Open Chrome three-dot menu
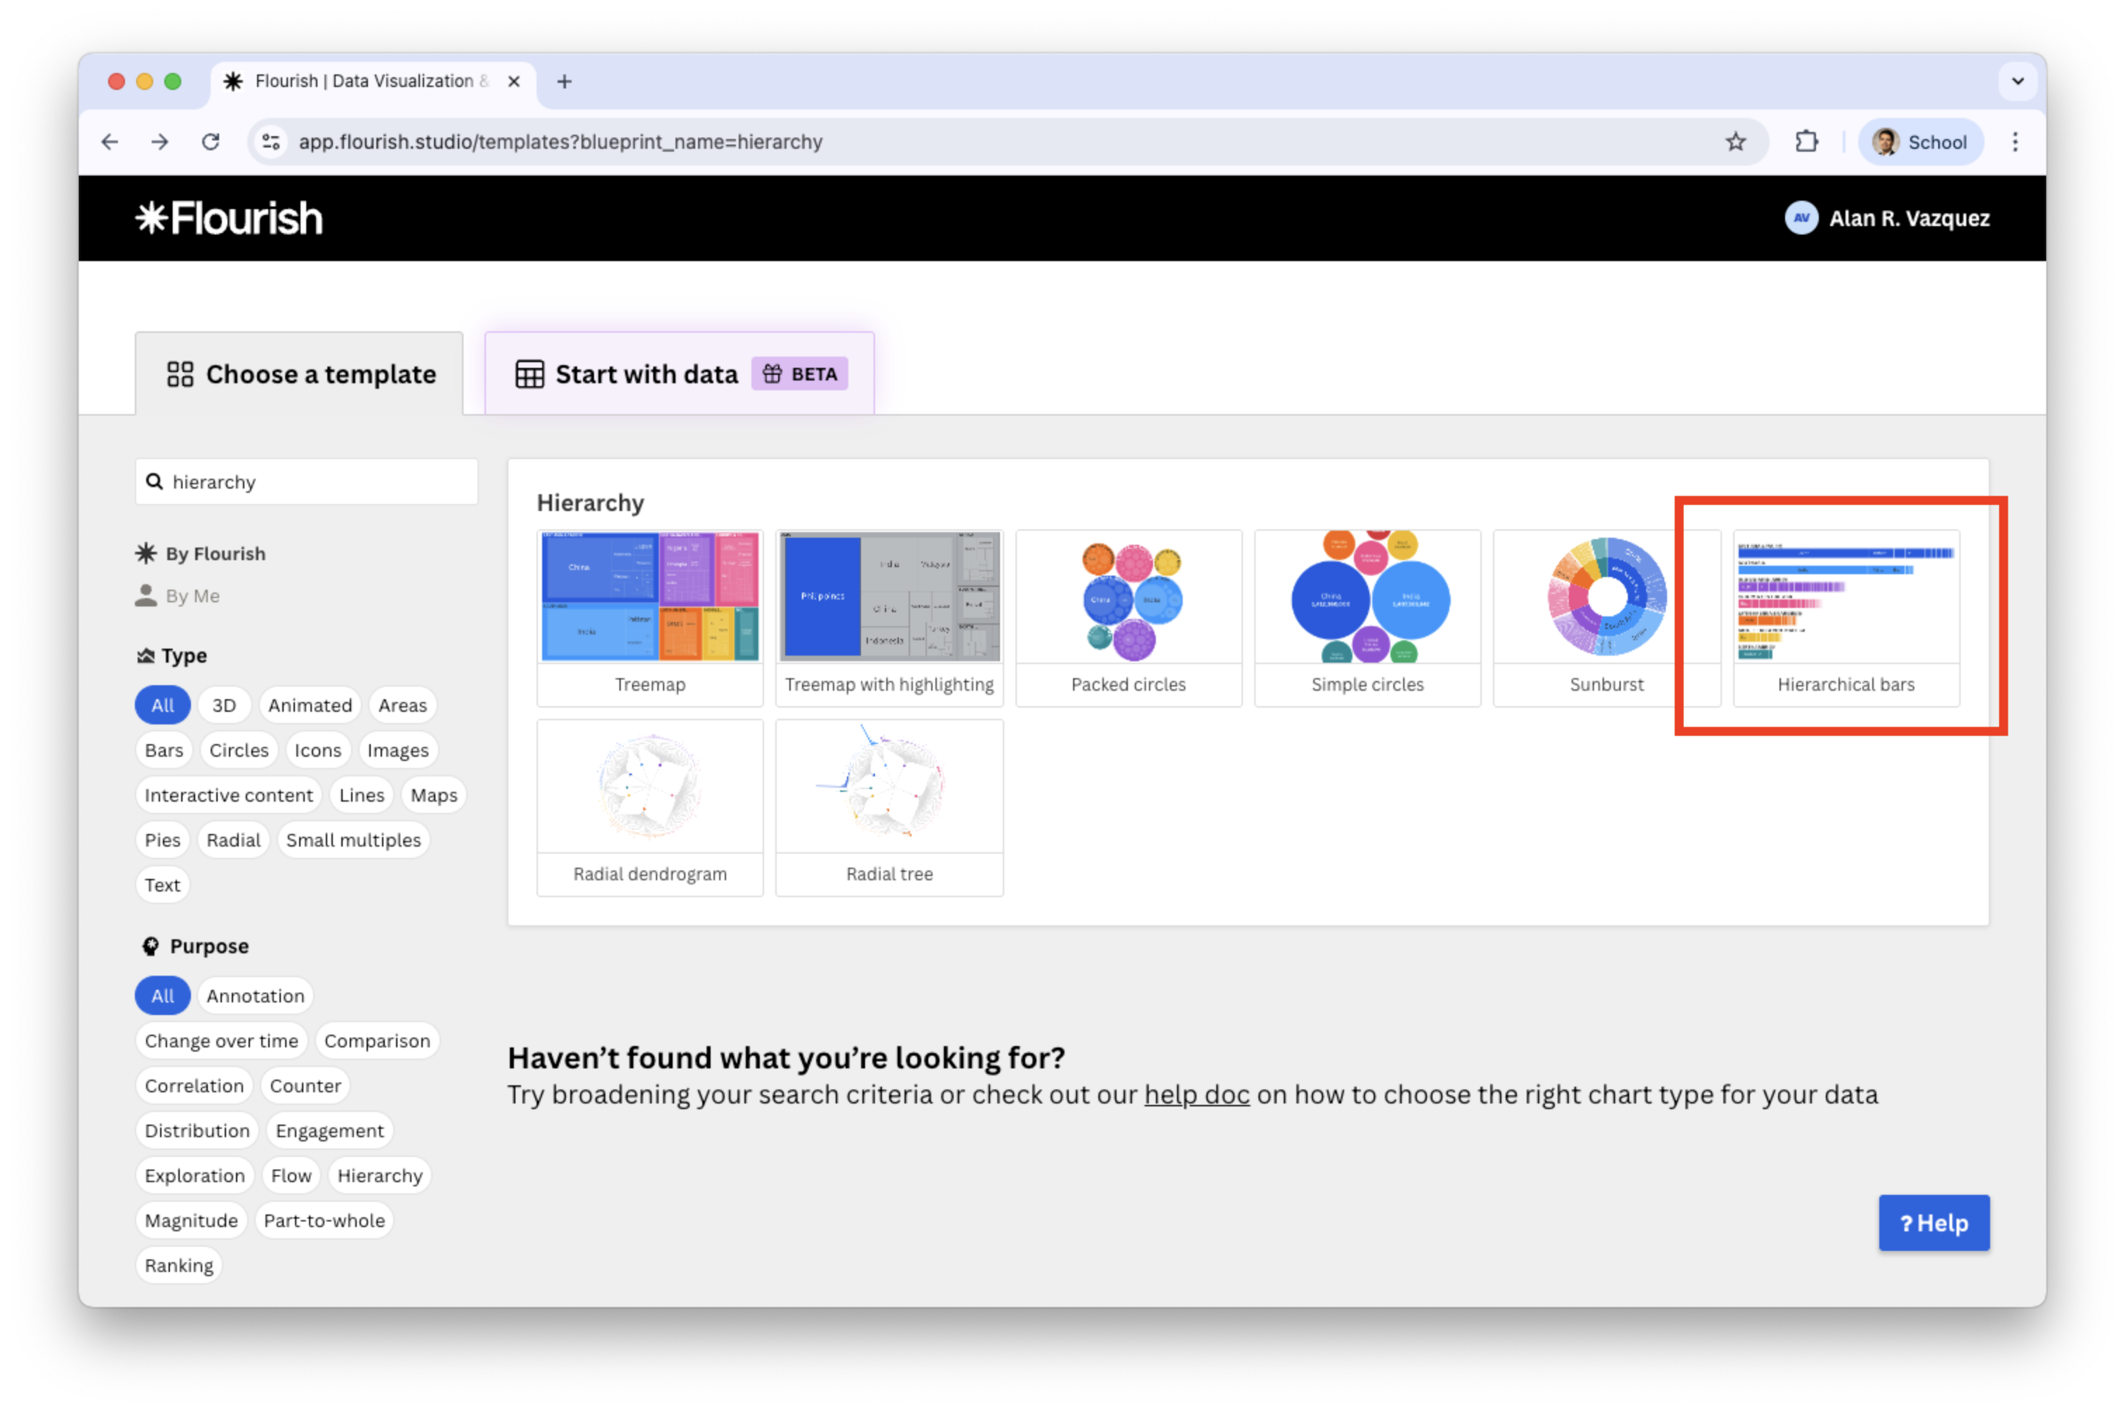Image resolution: width=2125 pixels, height=1411 pixels. [2015, 143]
